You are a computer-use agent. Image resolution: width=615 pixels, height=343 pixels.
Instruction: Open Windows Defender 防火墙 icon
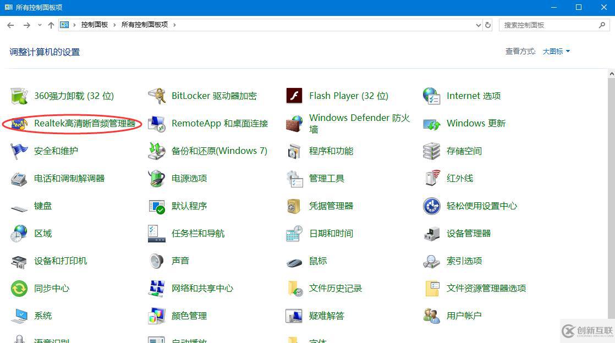point(294,124)
